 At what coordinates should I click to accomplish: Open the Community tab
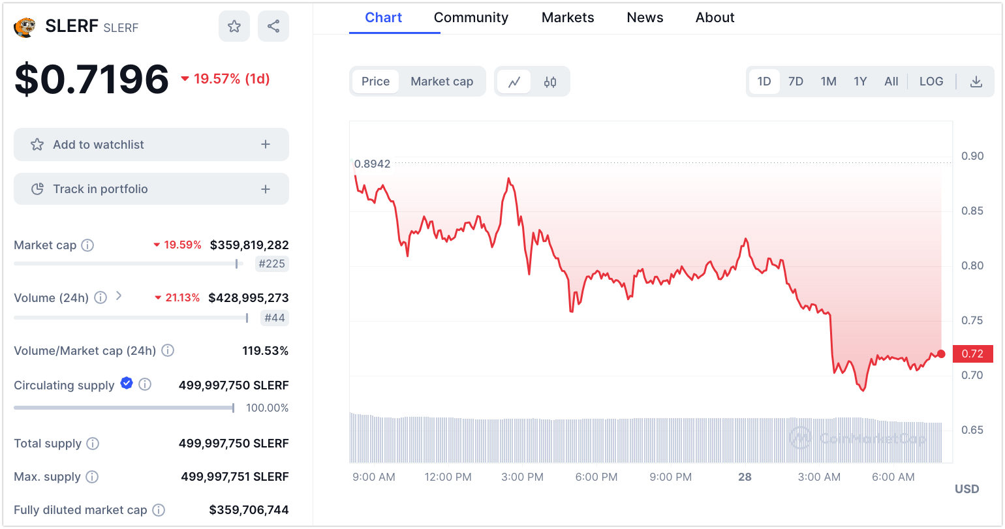[471, 18]
